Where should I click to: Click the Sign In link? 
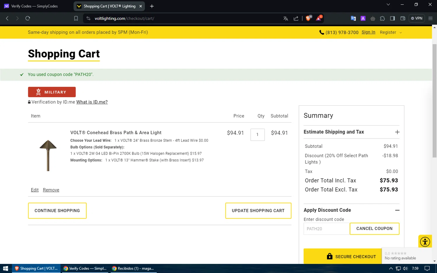click(x=368, y=32)
